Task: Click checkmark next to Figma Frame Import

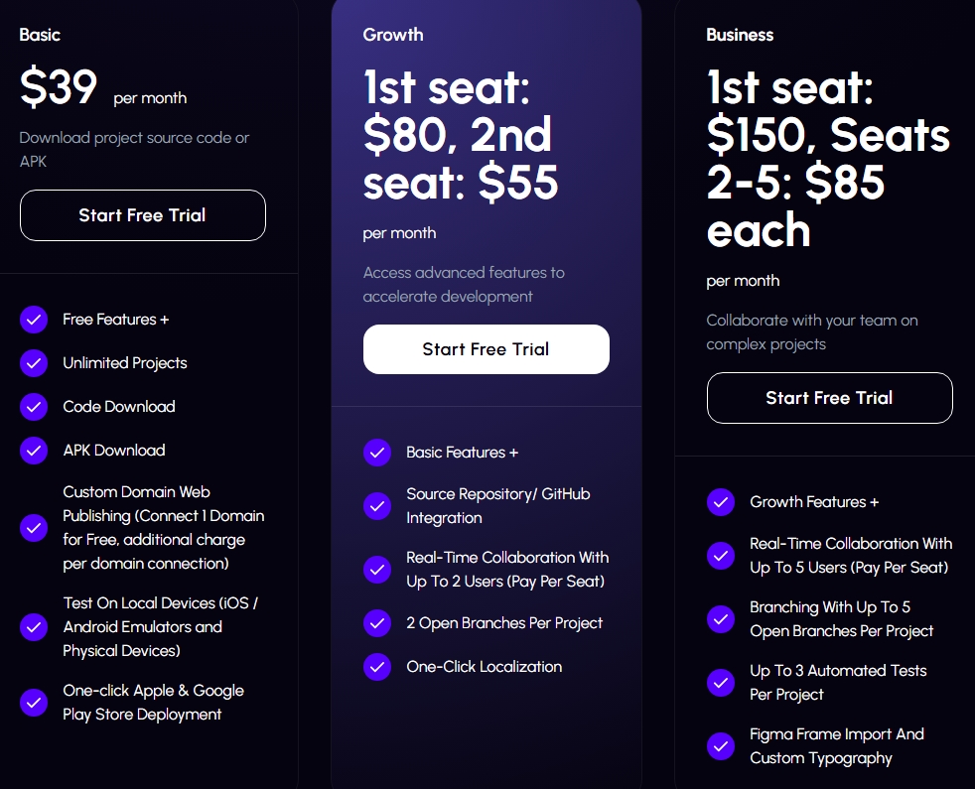Action: (721, 746)
